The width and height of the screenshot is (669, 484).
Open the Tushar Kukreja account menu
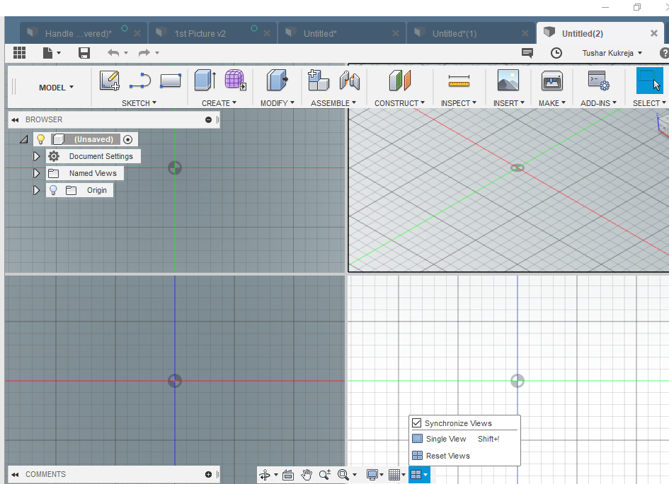pyautogui.click(x=612, y=53)
